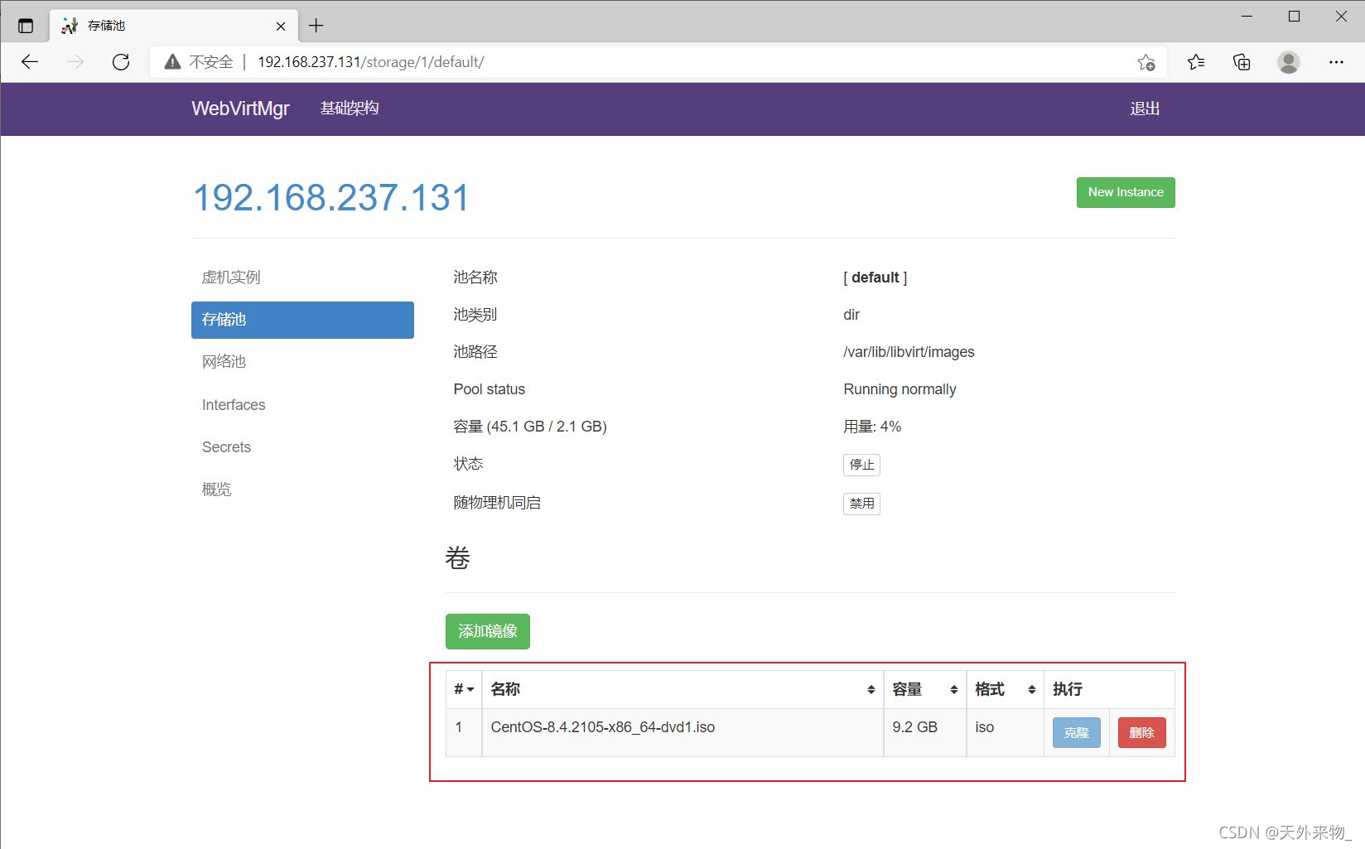
Task: Click the 用量: 4% usage text
Action: coord(872,427)
